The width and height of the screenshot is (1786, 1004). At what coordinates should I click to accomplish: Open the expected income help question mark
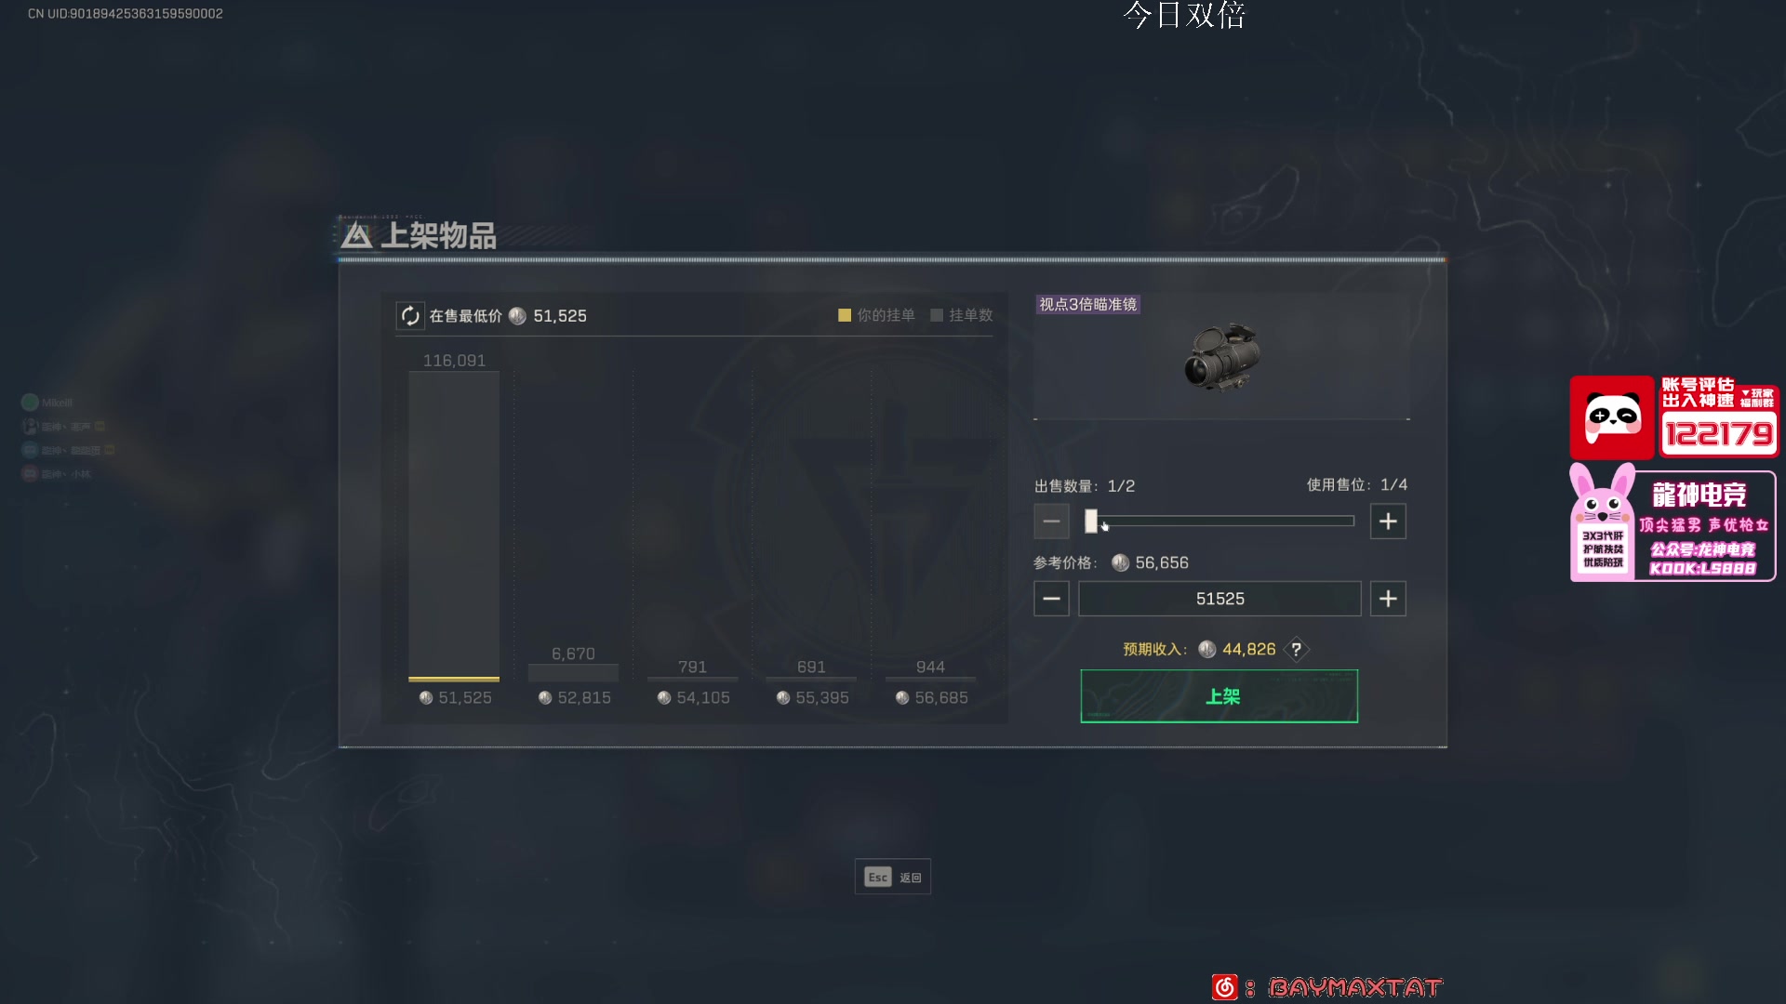point(1296,650)
